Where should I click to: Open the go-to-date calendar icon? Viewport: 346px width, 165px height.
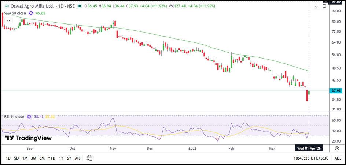coord(89,158)
